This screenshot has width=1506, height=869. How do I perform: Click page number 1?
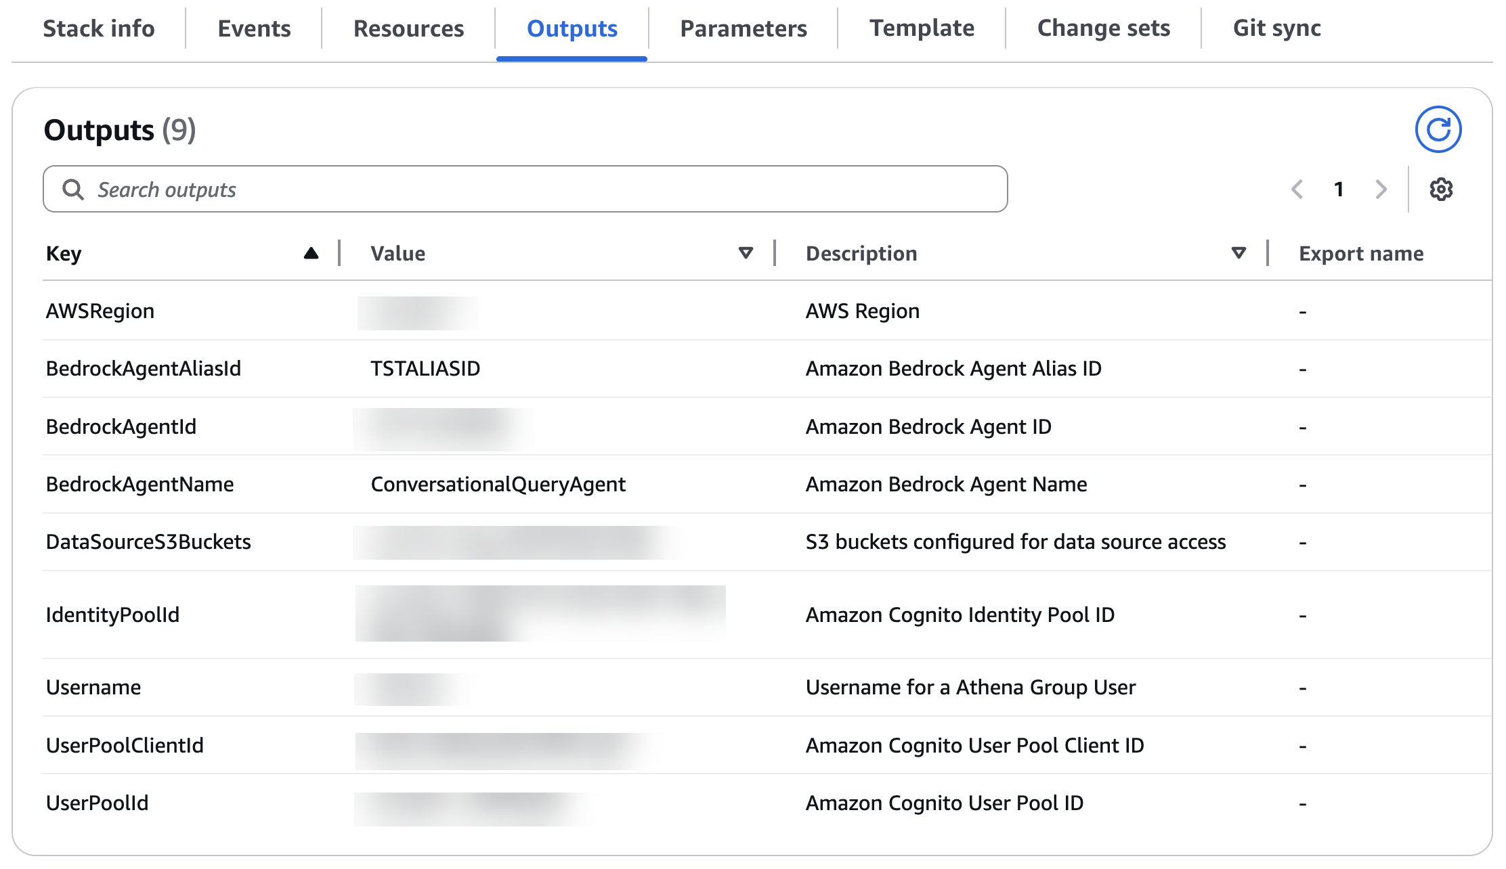[1339, 190]
